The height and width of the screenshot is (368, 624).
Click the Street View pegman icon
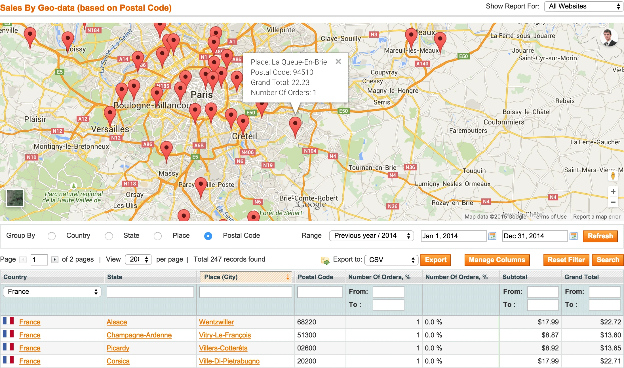(613, 176)
